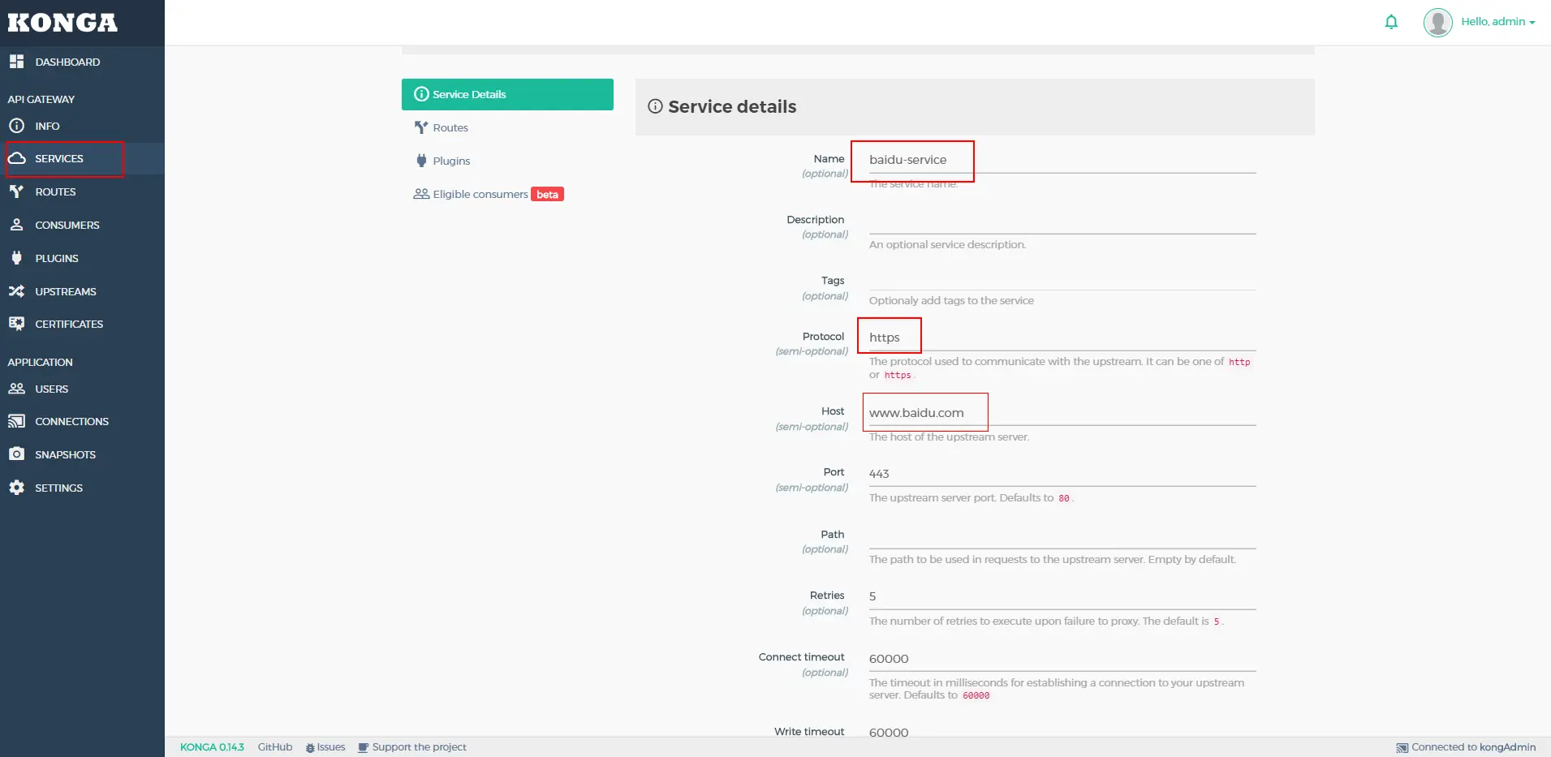The height and width of the screenshot is (757, 1551).
Task: Expand the Hello, admin dropdown
Action: (x=1498, y=22)
